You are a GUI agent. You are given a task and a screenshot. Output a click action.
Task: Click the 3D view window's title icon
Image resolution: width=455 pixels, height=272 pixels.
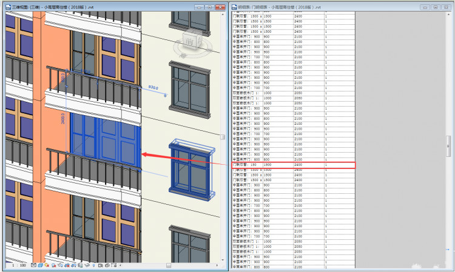(x=8, y=7)
